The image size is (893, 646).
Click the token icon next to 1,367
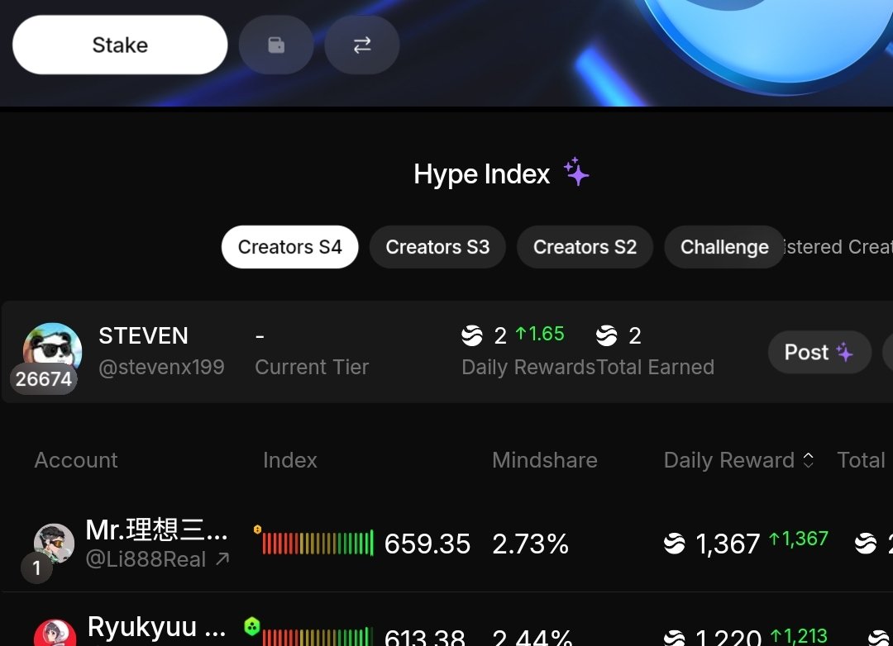coord(675,544)
